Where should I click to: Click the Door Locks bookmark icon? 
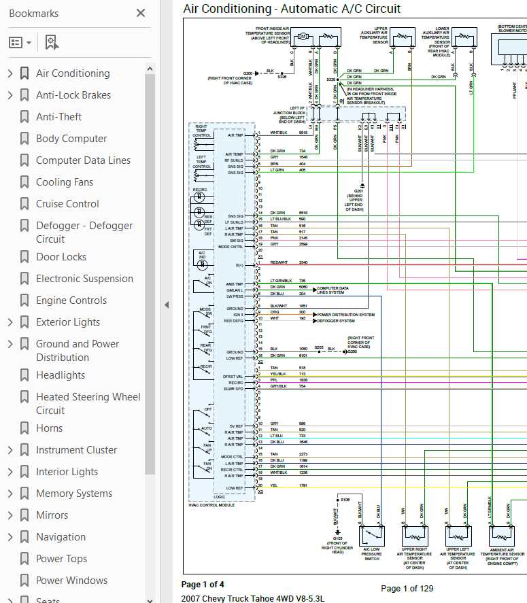24,257
